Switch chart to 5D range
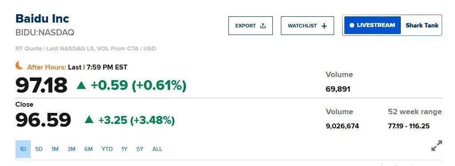Image resolution: width=455 pixels, height=166 pixels. click(39, 149)
